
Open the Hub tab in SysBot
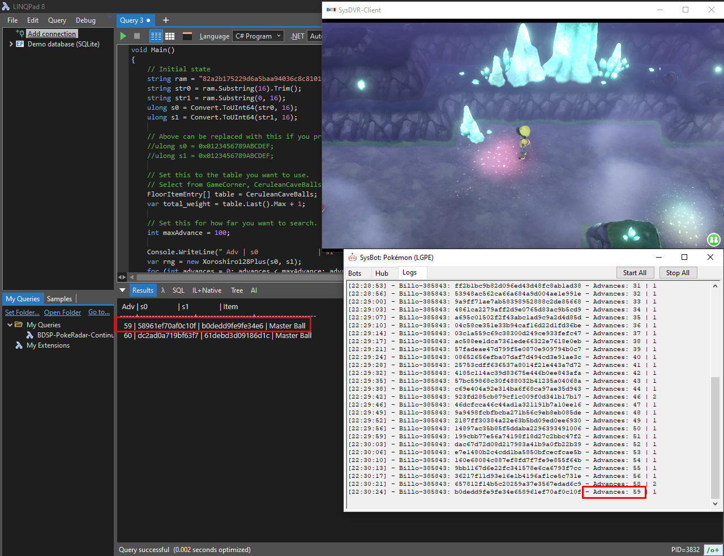[x=382, y=273]
